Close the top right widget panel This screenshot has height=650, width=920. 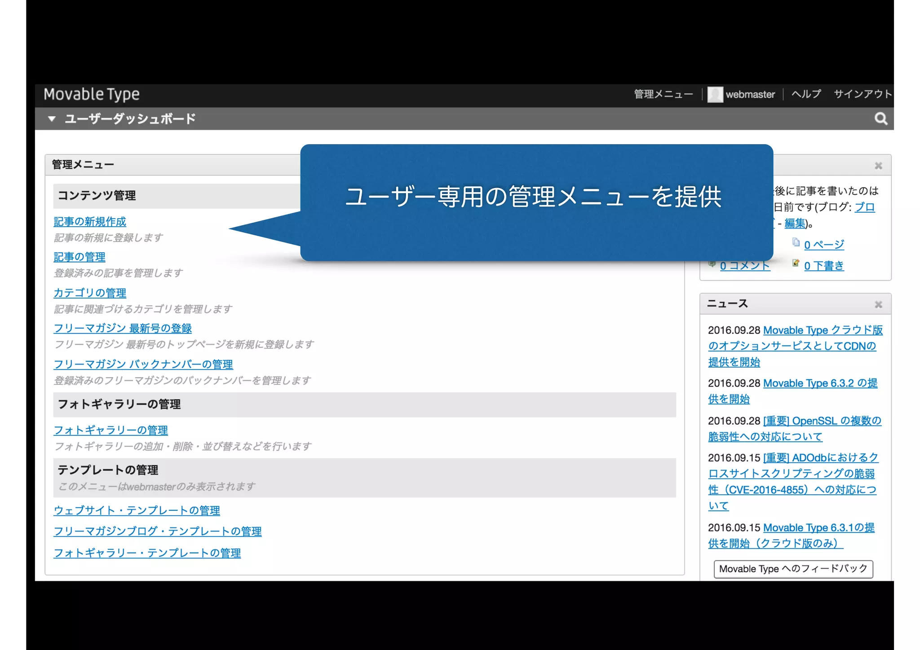[879, 166]
